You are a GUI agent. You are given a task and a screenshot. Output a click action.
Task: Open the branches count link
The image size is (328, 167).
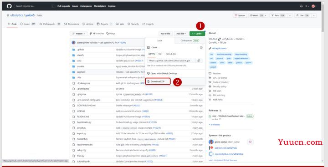(x=97, y=33)
